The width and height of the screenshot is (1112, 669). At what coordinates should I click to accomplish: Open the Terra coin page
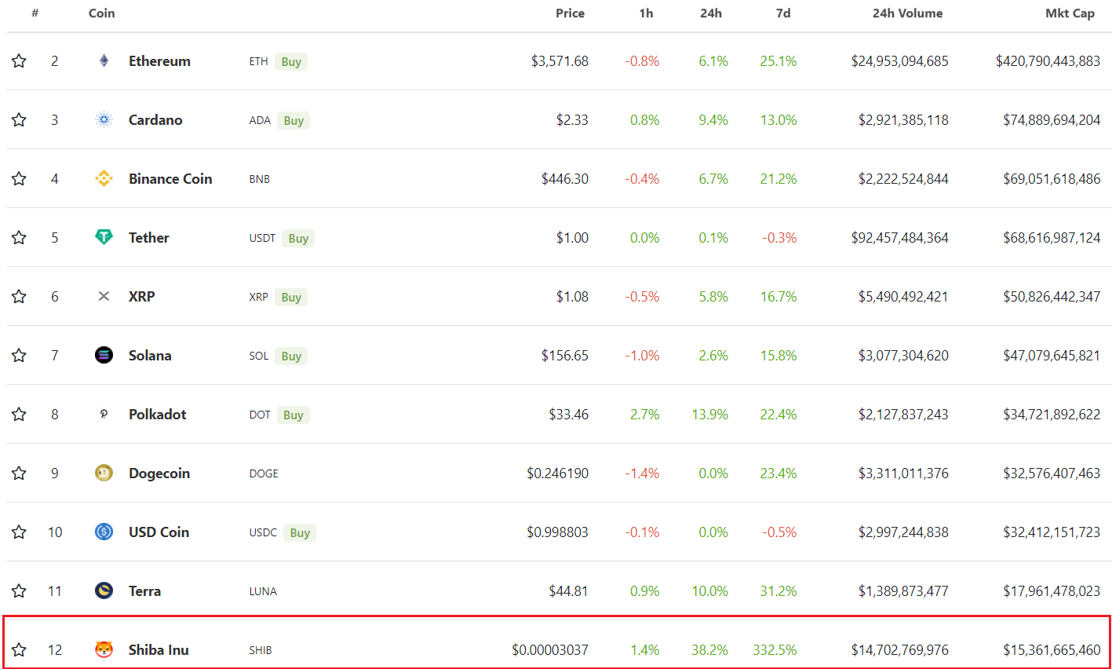click(x=144, y=591)
